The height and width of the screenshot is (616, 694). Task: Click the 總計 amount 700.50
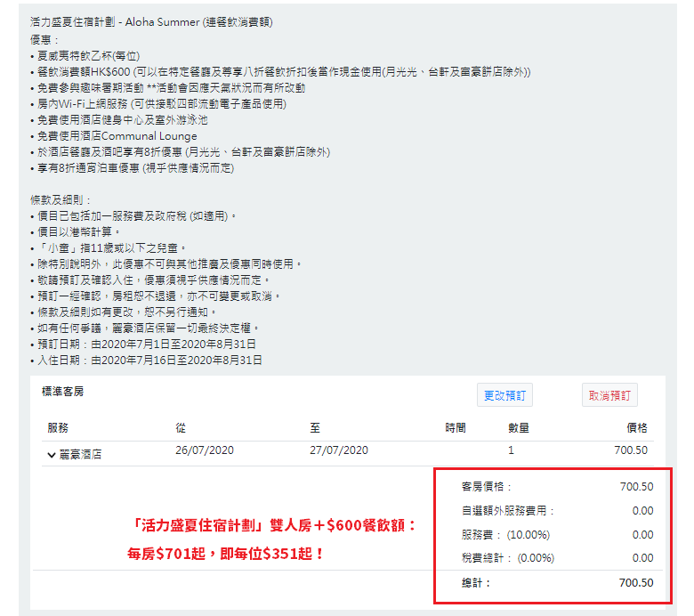point(636,583)
